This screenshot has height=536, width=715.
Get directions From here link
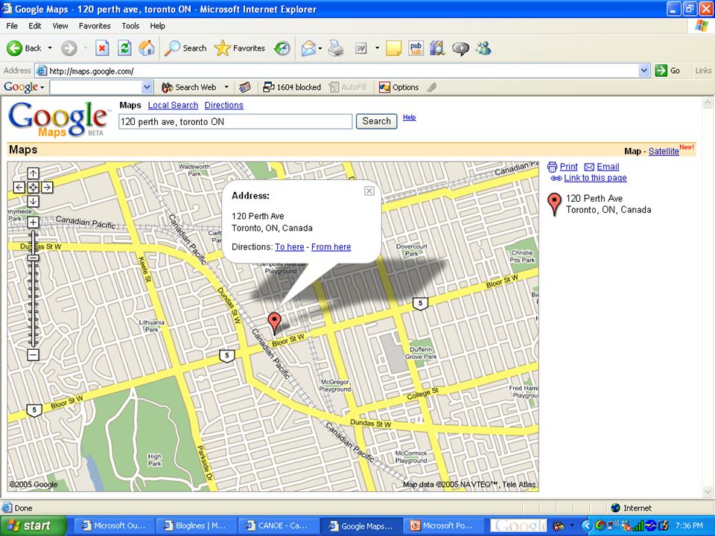[x=331, y=246]
